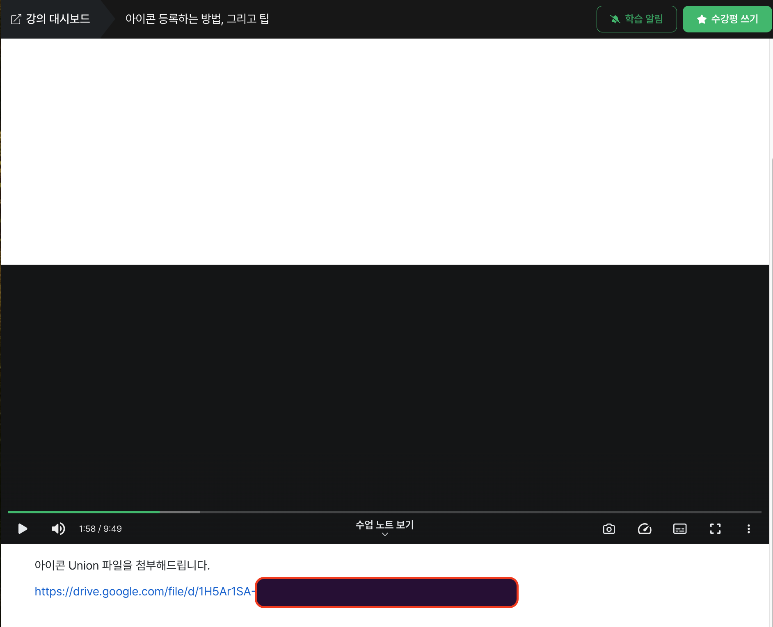Open the 강의 대시보드 link

click(50, 19)
